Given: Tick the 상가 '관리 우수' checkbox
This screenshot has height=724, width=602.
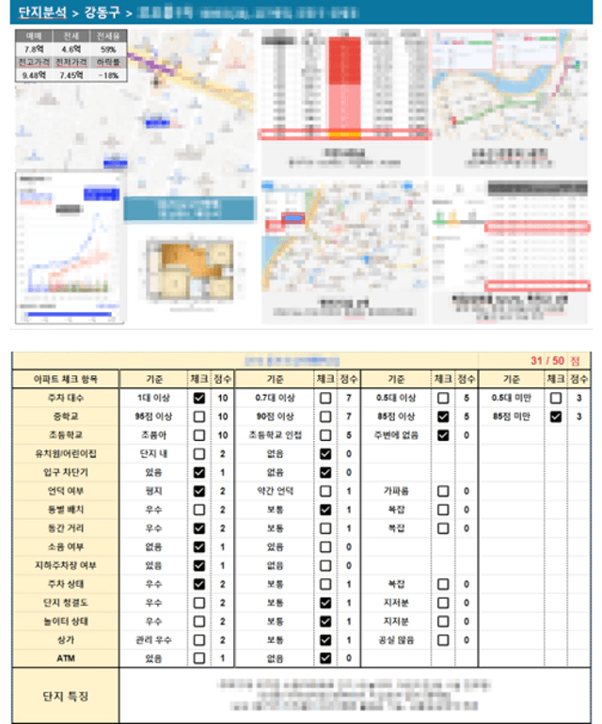Looking at the screenshot, I should pyautogui.click(x=199, y=640).
